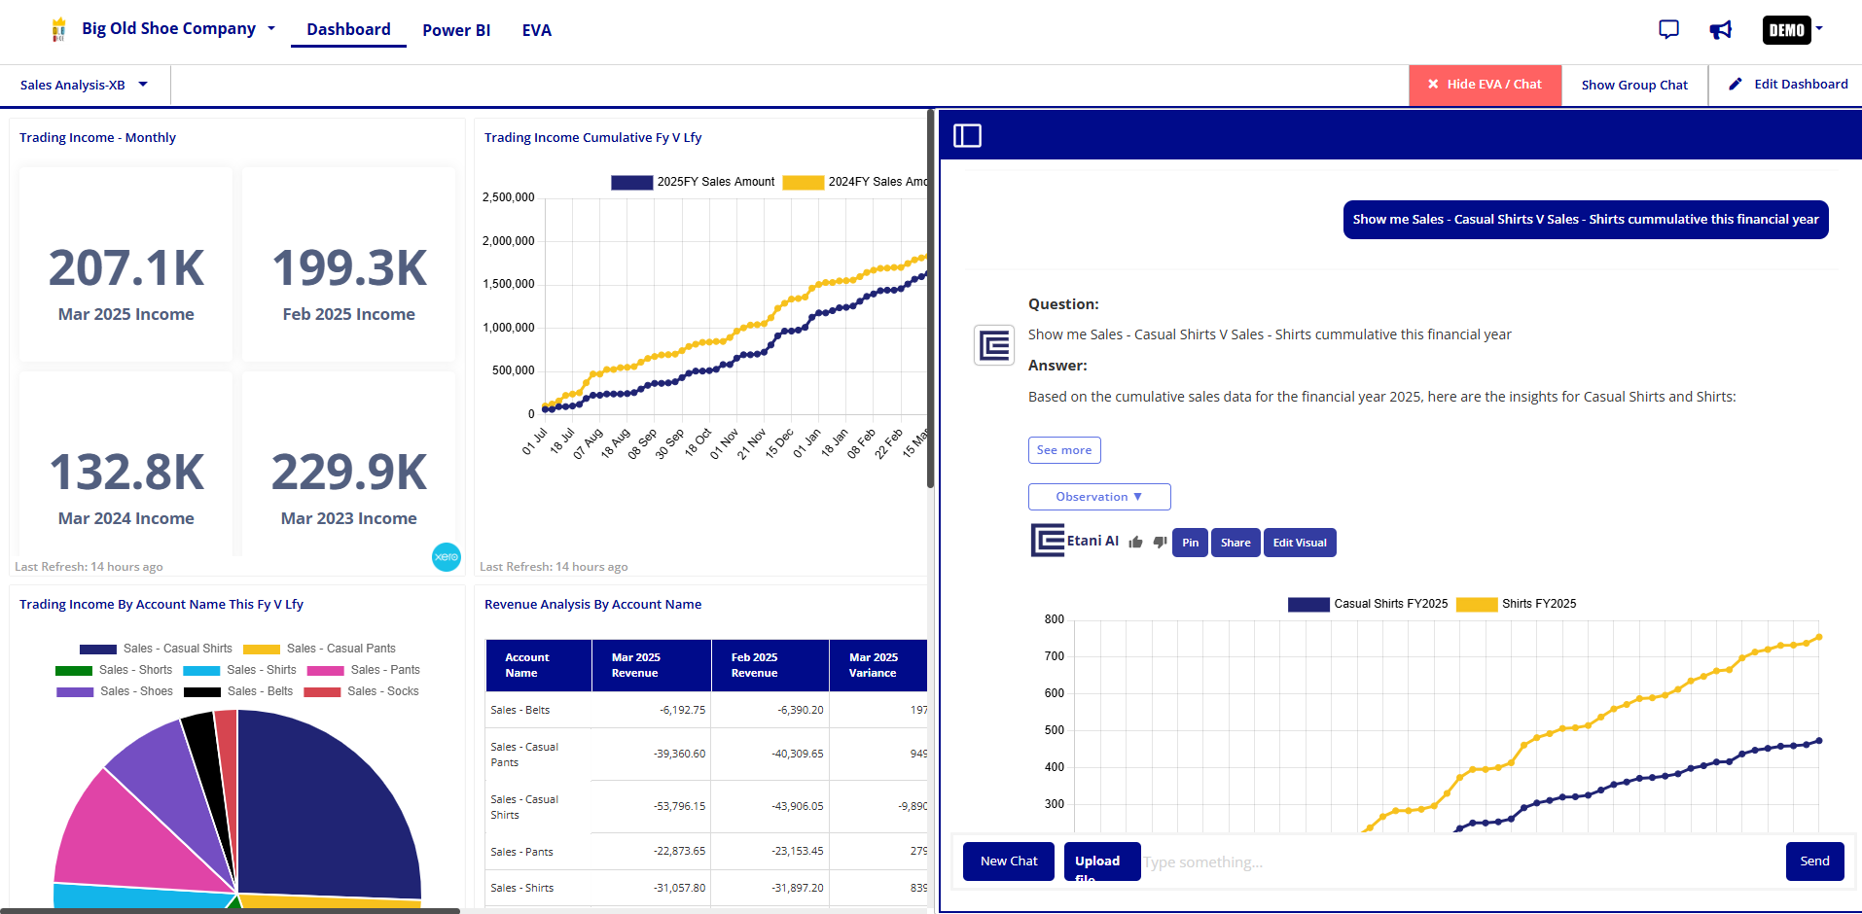The height and width of the screenshot is (914, 1862).
Task: Open the chat messages icon in header
Action: tap(1668, 30)
